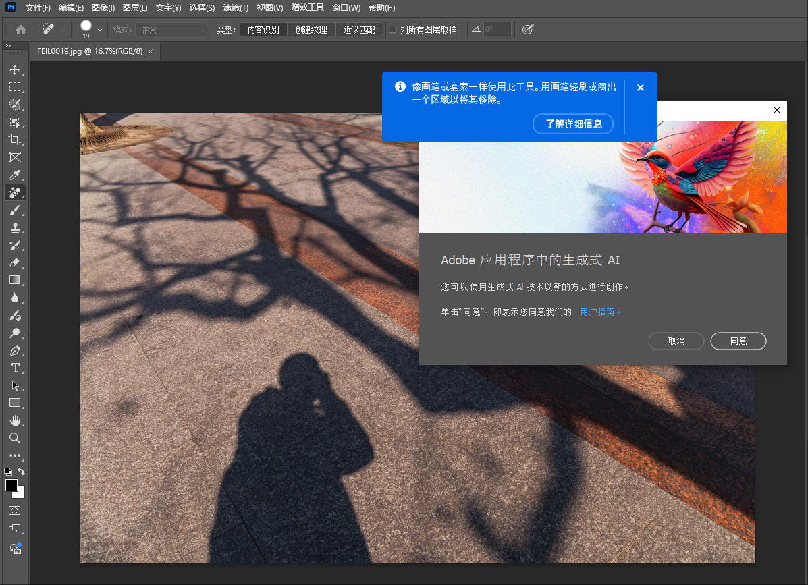This screenshot has width=808, height=585.
Task: Choose the 近似匹配 type option
Action: coord(359,30)
